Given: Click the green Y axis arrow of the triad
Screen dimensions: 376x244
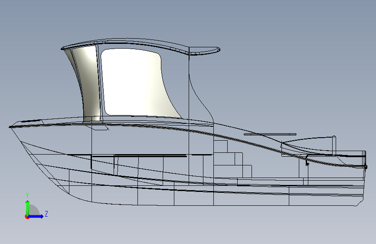Looking at the screenshot, I should 27,208.
